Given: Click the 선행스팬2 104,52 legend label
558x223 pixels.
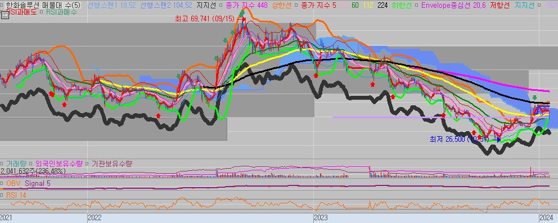Looking at the screenshot, I should tap(166, 5).
